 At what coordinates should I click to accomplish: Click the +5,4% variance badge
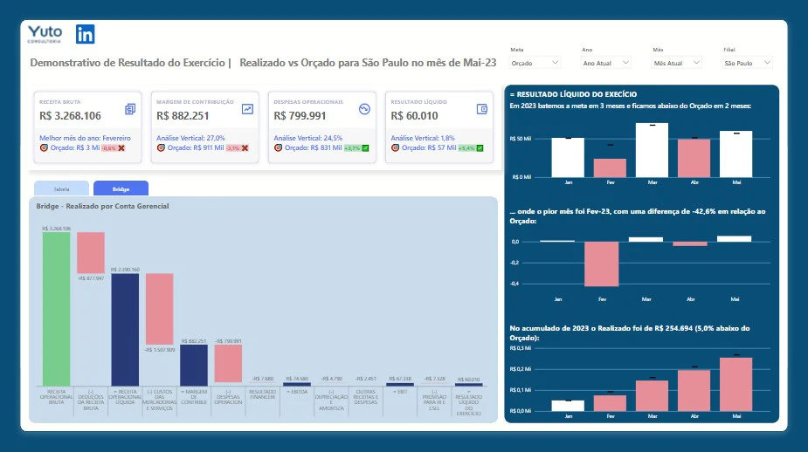pyautogui.click(x=466, y=148)
